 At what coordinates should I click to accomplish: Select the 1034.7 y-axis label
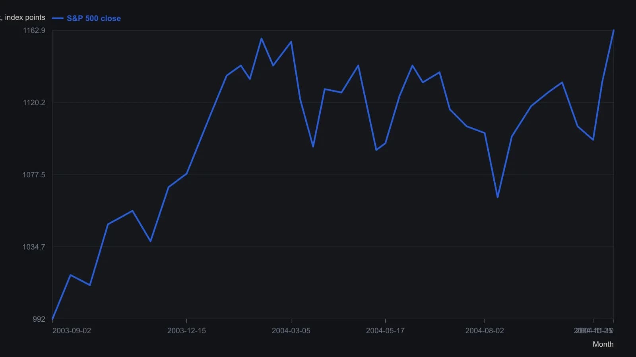coord(34,247)
